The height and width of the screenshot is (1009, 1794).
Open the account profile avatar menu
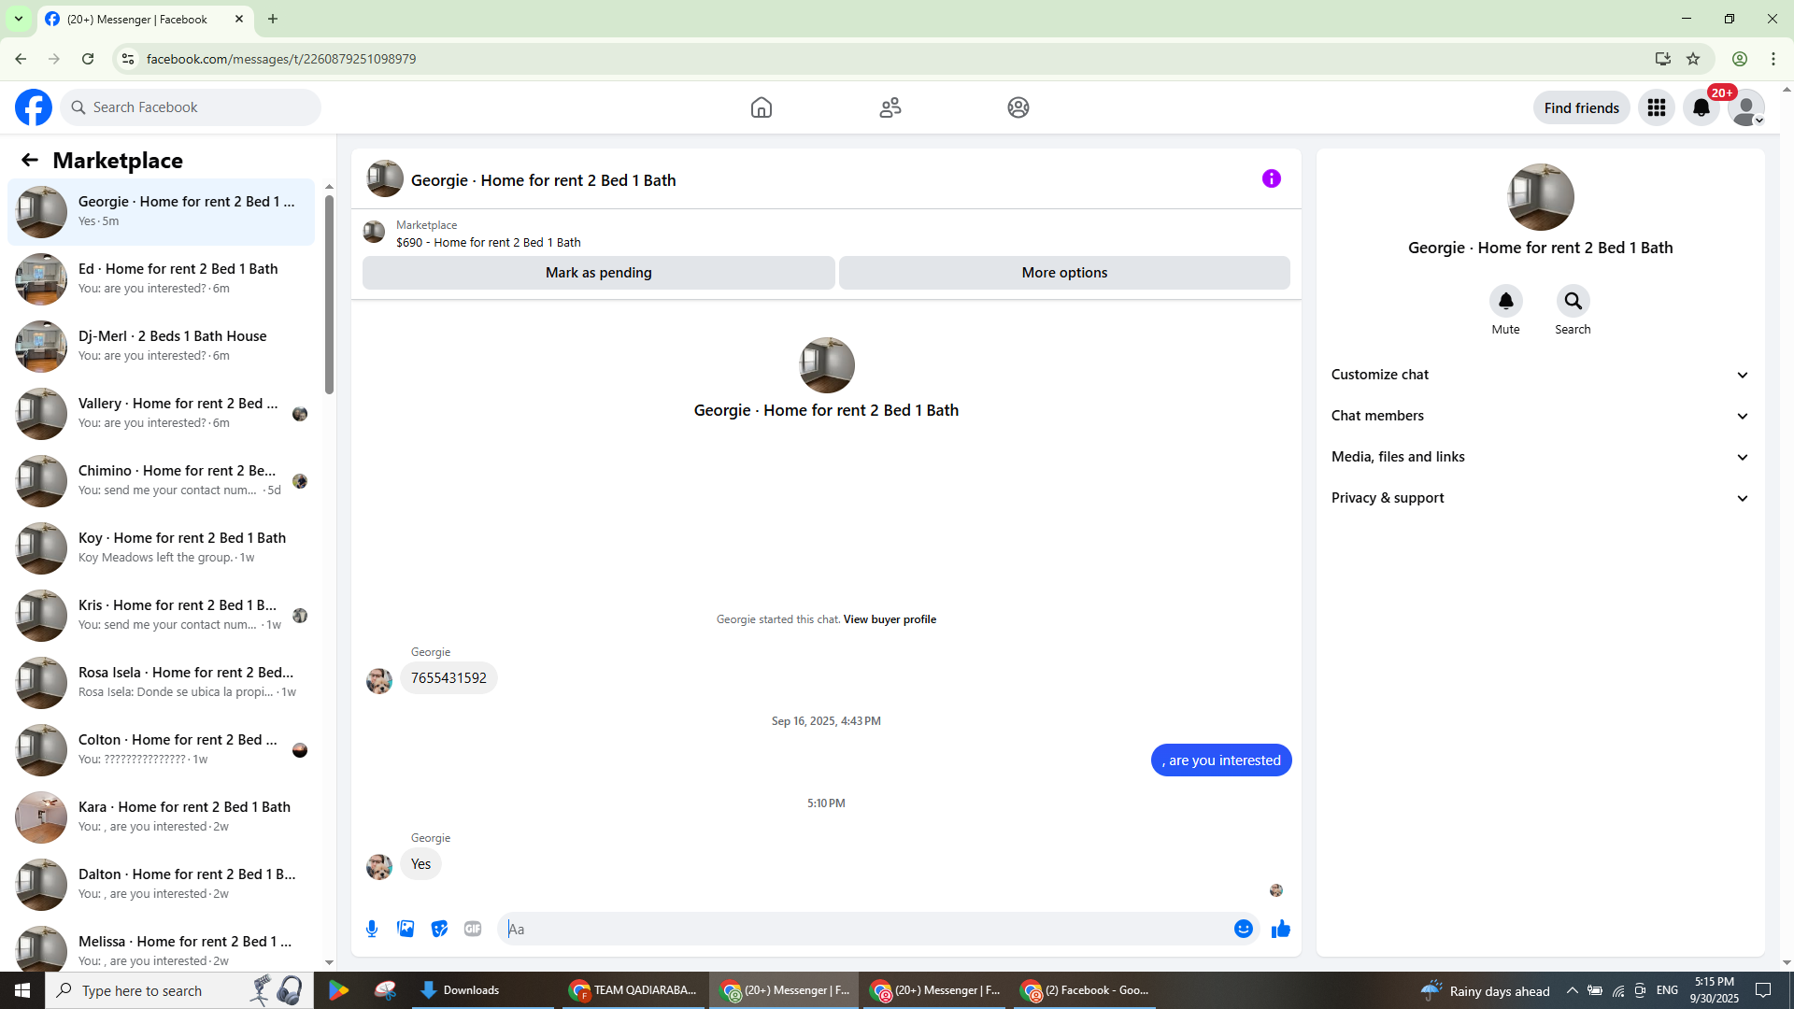[x=1746, y=107]
